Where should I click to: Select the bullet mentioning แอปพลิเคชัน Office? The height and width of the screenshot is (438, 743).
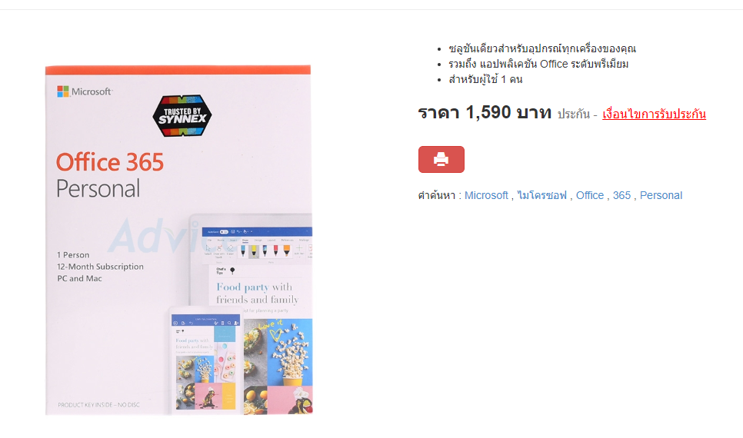pos(538,64)
